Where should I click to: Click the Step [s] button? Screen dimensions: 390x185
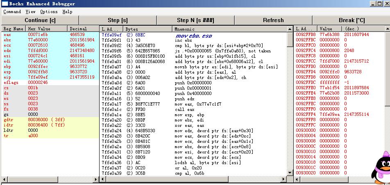(x=118, y=20)
